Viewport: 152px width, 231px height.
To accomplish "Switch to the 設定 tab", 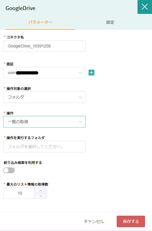I will [x=110, y=22].
